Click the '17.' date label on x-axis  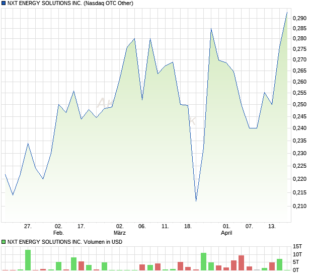81,227
